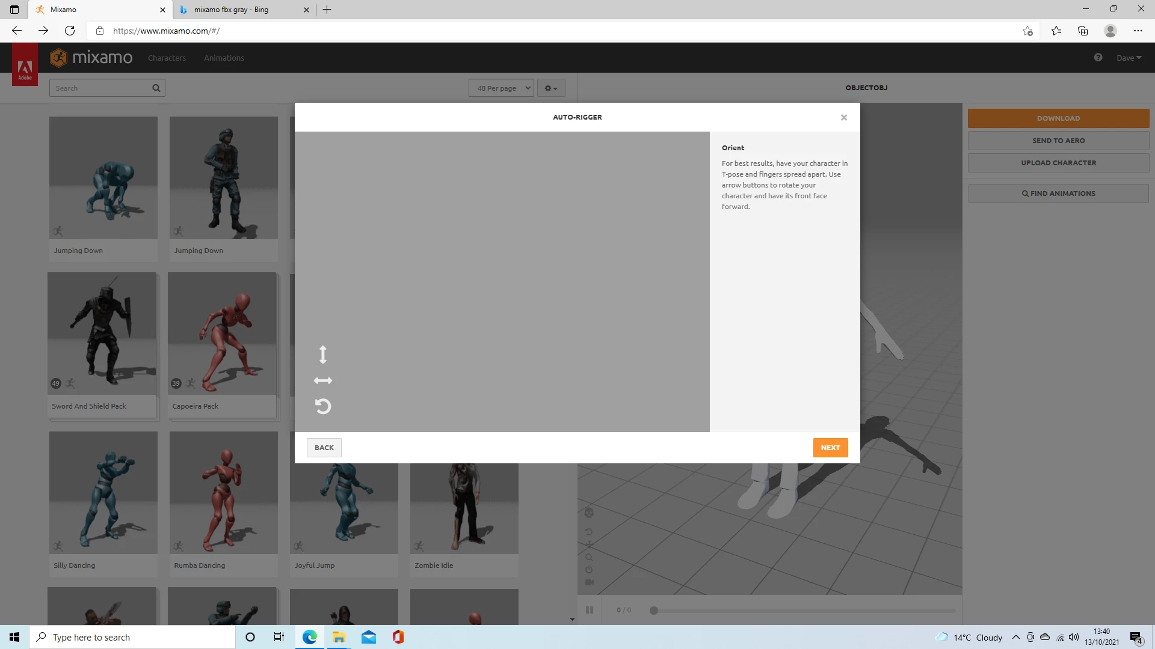Image resolution: width=1155 pixels, height=649 pixels.
Task: Open the Characters tab
Action: point(167,58)
